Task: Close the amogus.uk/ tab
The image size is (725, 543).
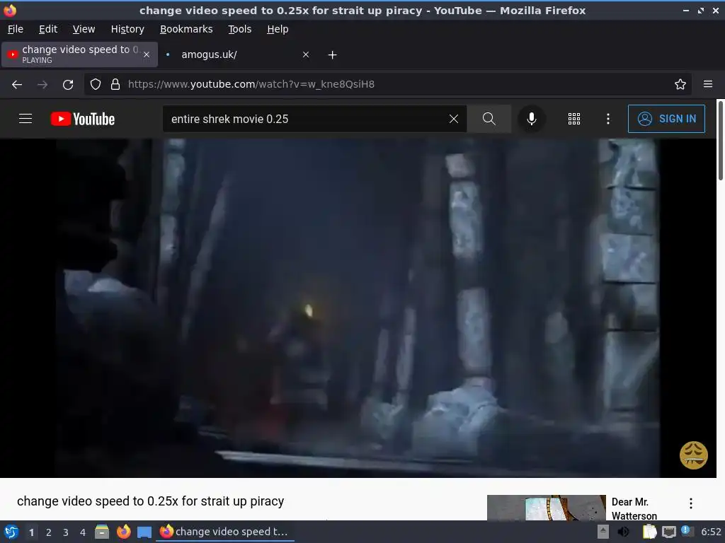Action: click(306, 54)
